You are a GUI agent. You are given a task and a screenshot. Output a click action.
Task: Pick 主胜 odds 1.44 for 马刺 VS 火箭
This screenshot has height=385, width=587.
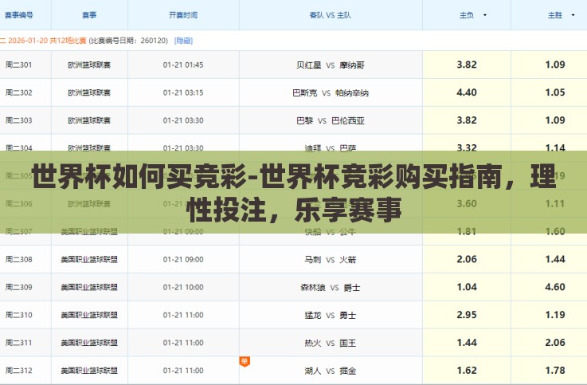point(555,259)
